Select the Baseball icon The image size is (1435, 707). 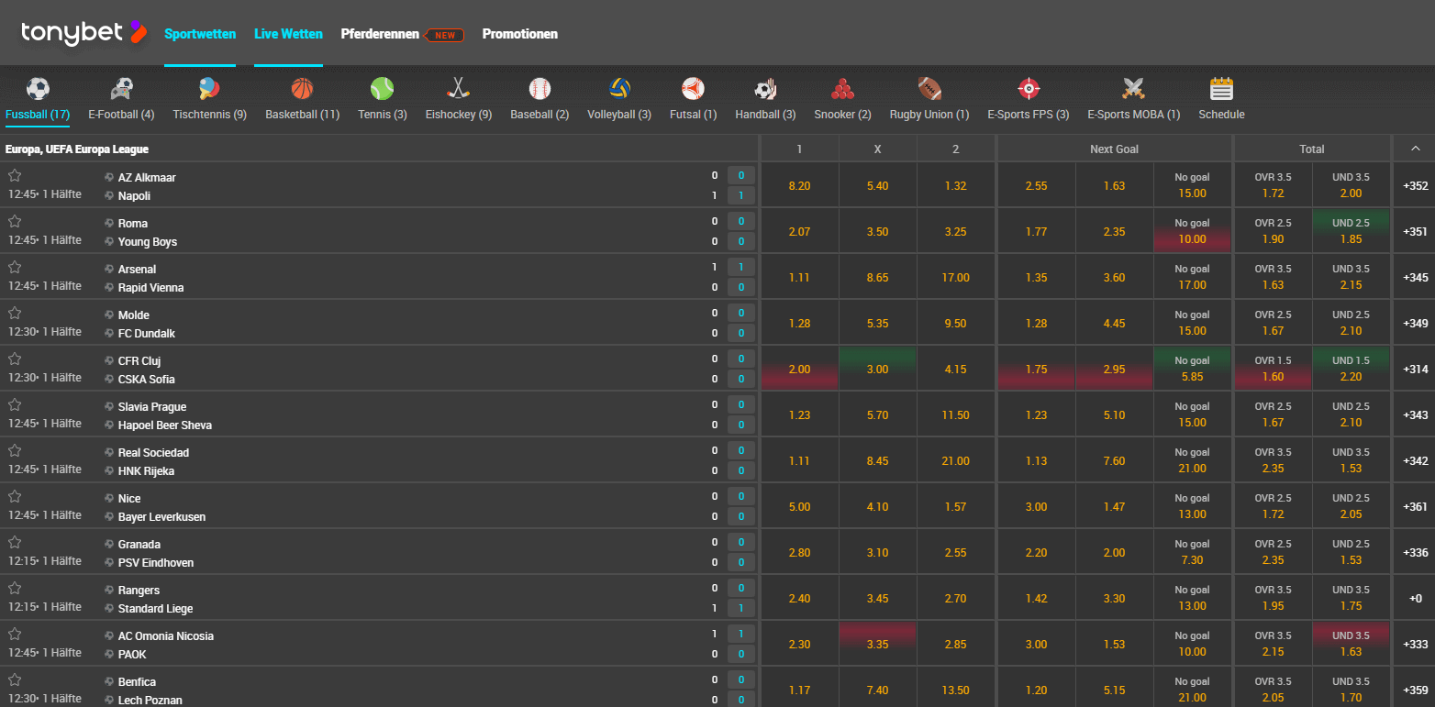(x=540, y=89)
